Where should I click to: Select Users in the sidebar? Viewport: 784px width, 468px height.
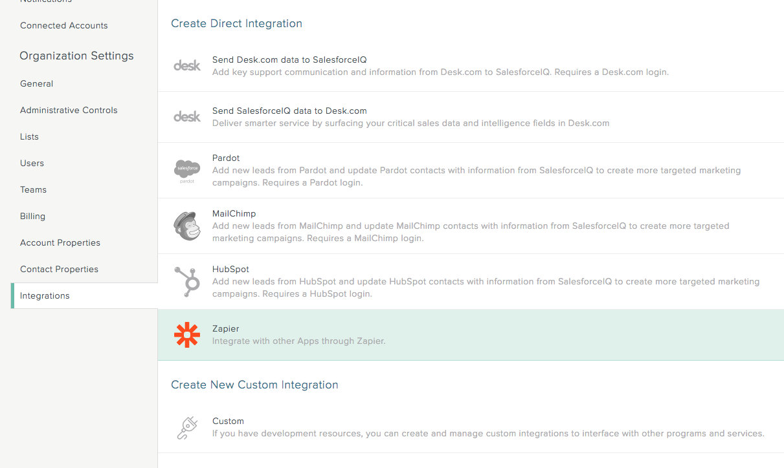point(32,163)
